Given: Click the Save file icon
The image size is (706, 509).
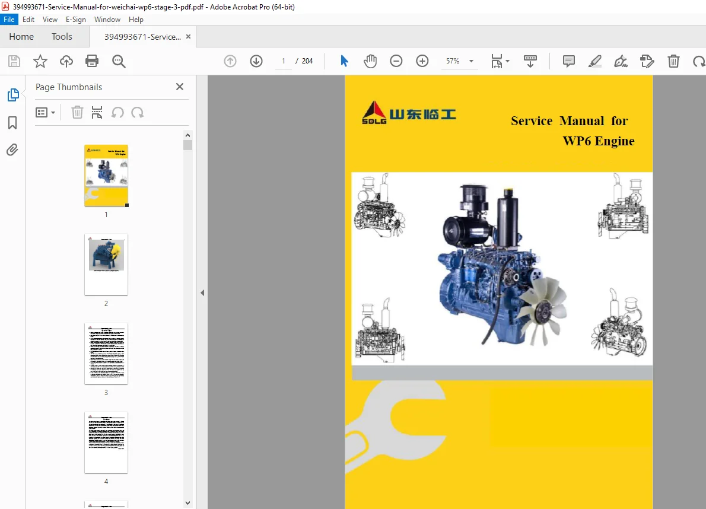Looking at the screenshot, I should click(14, 61).
